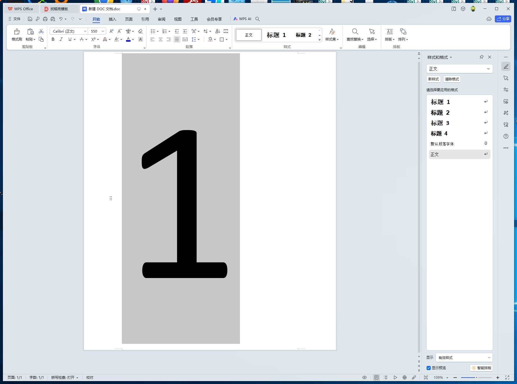Click the 智能排版 button
The width and height of the screenshot is (517, 384).
(481, 368)
